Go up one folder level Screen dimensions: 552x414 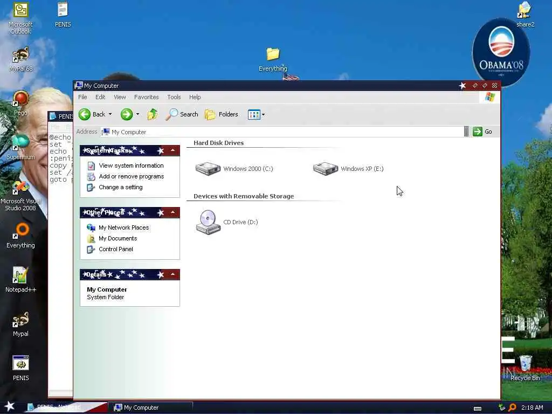tap(153, 114)
